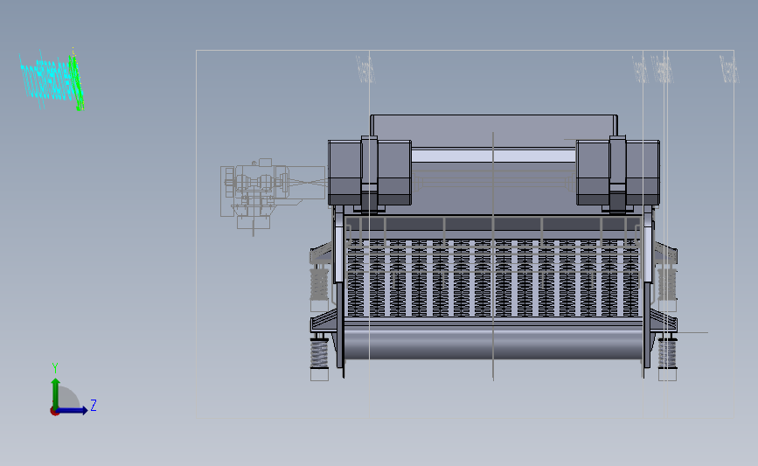Select the light horizontal cross beam between exciters
Screen dimensions: 758x466
(x=494, y=156)
